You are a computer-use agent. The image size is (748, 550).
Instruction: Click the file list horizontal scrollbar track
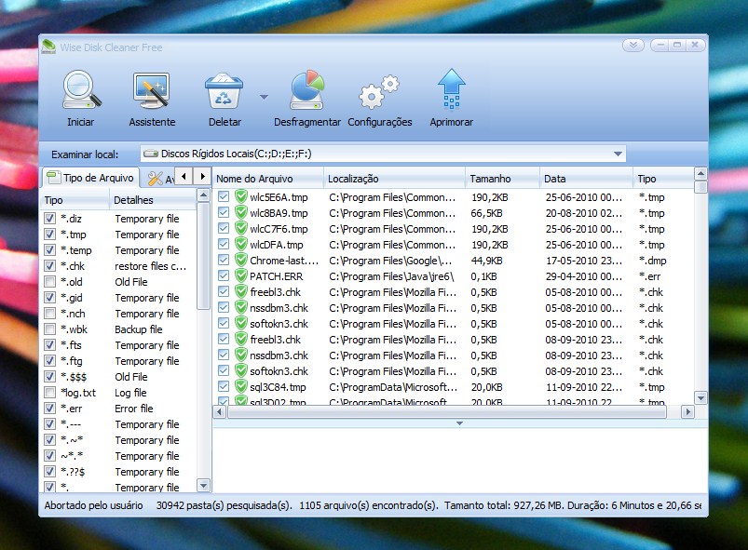point(447,411)
